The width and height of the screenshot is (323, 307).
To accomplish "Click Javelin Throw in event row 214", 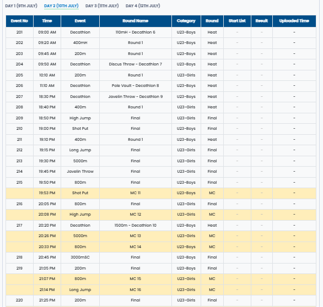I will 80,172.
